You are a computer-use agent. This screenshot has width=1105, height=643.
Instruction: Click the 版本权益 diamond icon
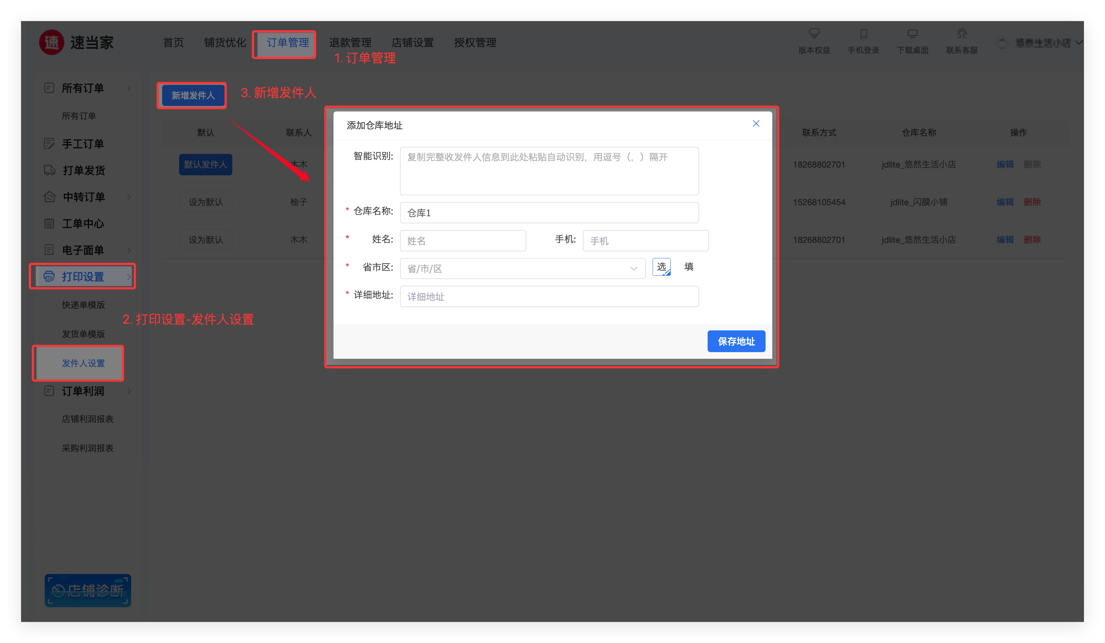[x=814, y=34]
